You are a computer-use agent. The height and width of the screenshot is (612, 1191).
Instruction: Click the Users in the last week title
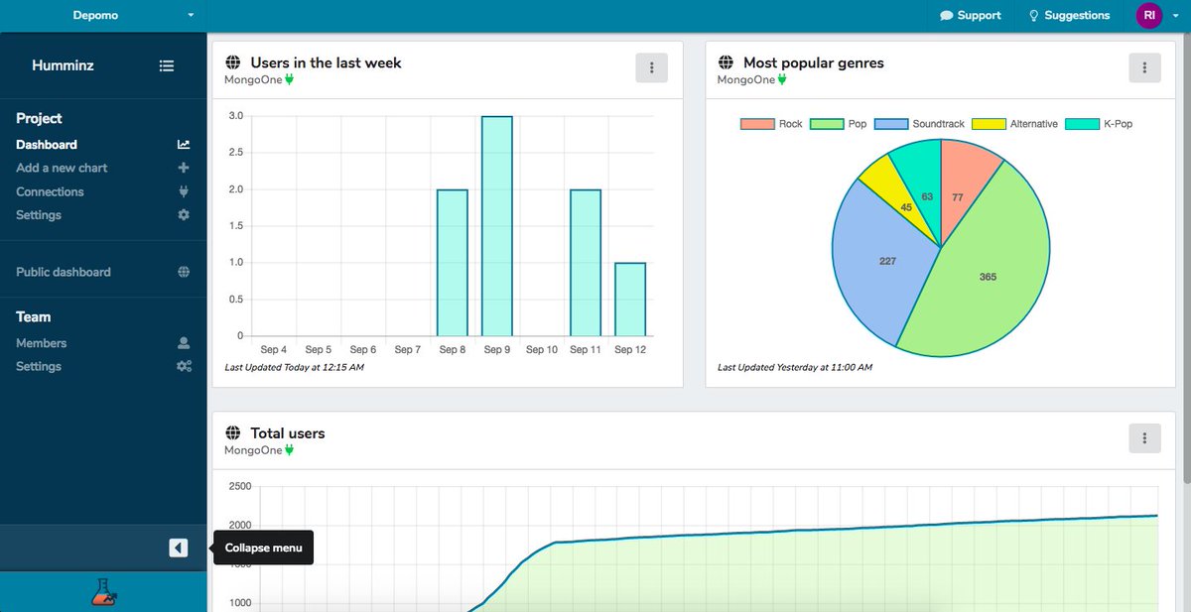pyautogui.click(x=326, y=62)
